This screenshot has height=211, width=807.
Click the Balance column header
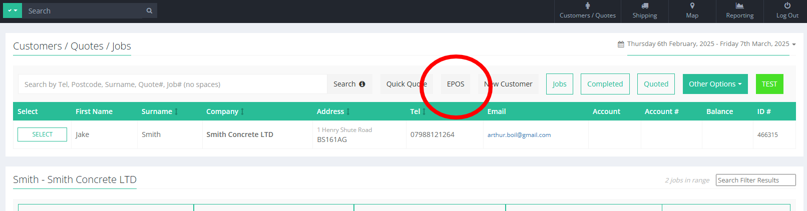click(x=719, y=111)
